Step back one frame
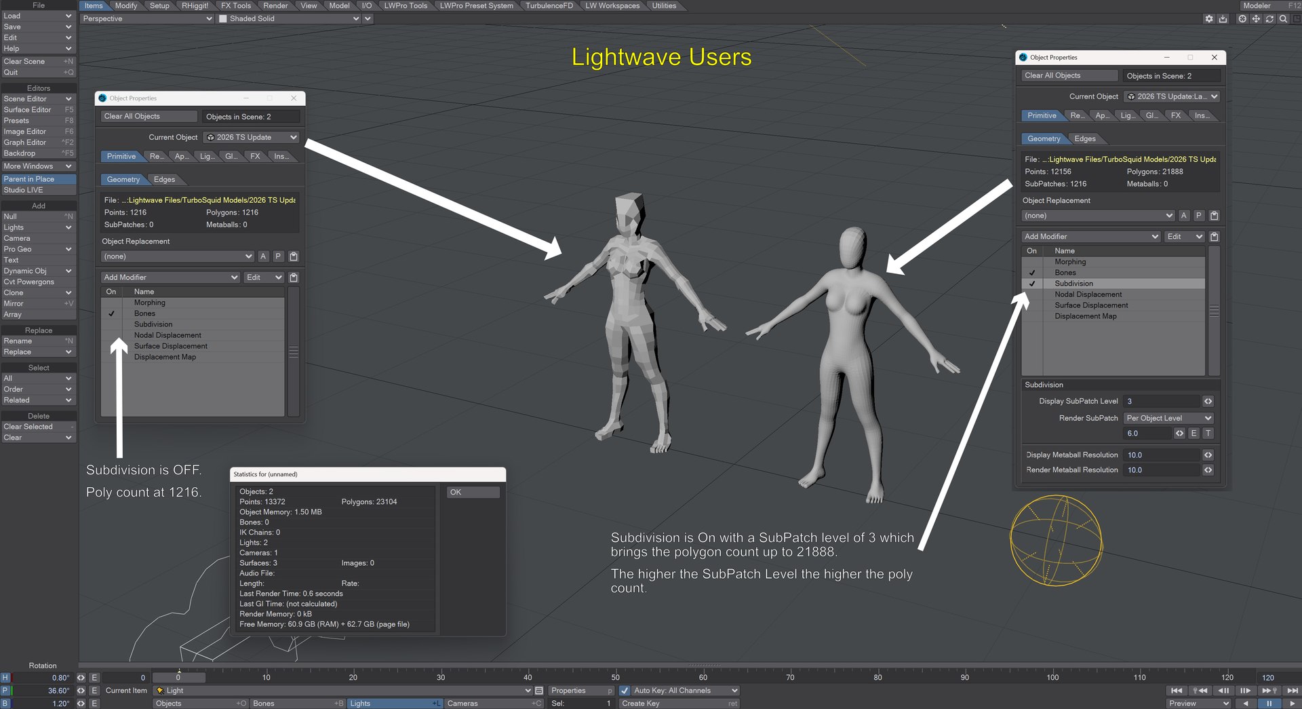This screenshot has width=1302, height=709. 1223,691
